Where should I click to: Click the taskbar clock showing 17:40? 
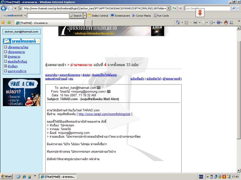click(235, 177)
